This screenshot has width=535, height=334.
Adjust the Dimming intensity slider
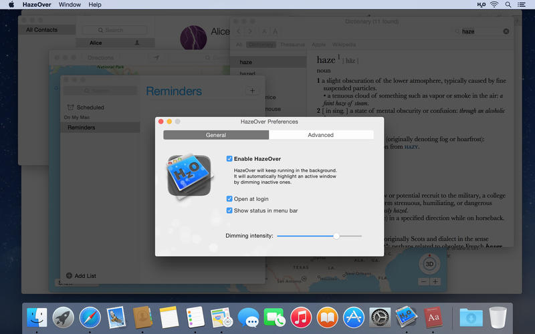point(336,236)
